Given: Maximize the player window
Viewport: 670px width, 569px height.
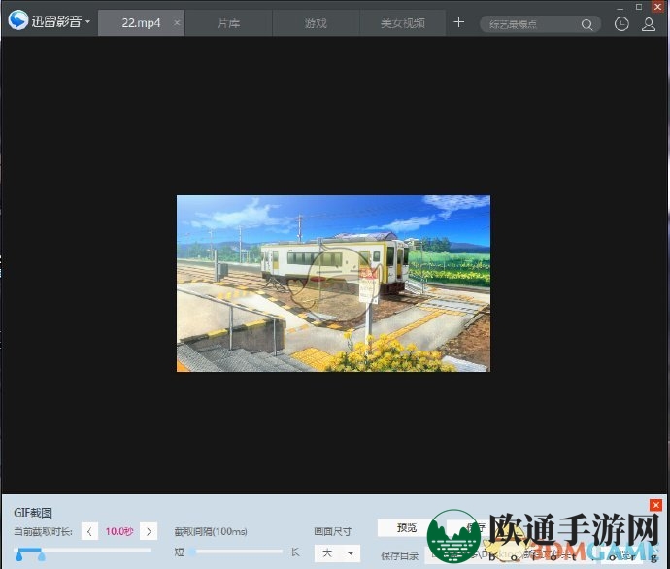Looking at the screenshot, I should pos(639,7).
